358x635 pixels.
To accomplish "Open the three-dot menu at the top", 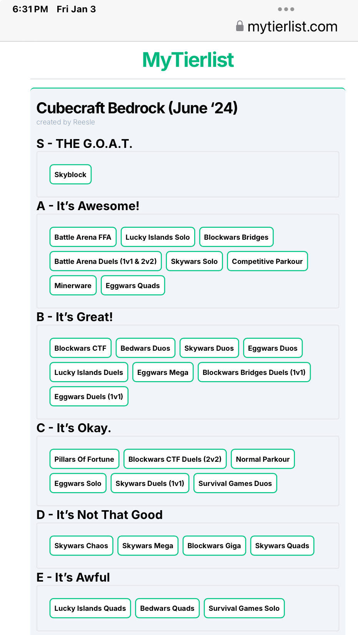I will tap(286, 9).
